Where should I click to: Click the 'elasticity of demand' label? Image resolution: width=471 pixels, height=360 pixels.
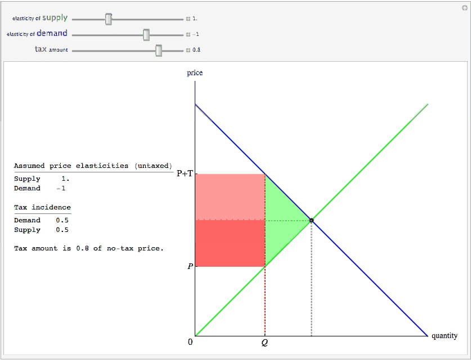click(x=37, y=33)
